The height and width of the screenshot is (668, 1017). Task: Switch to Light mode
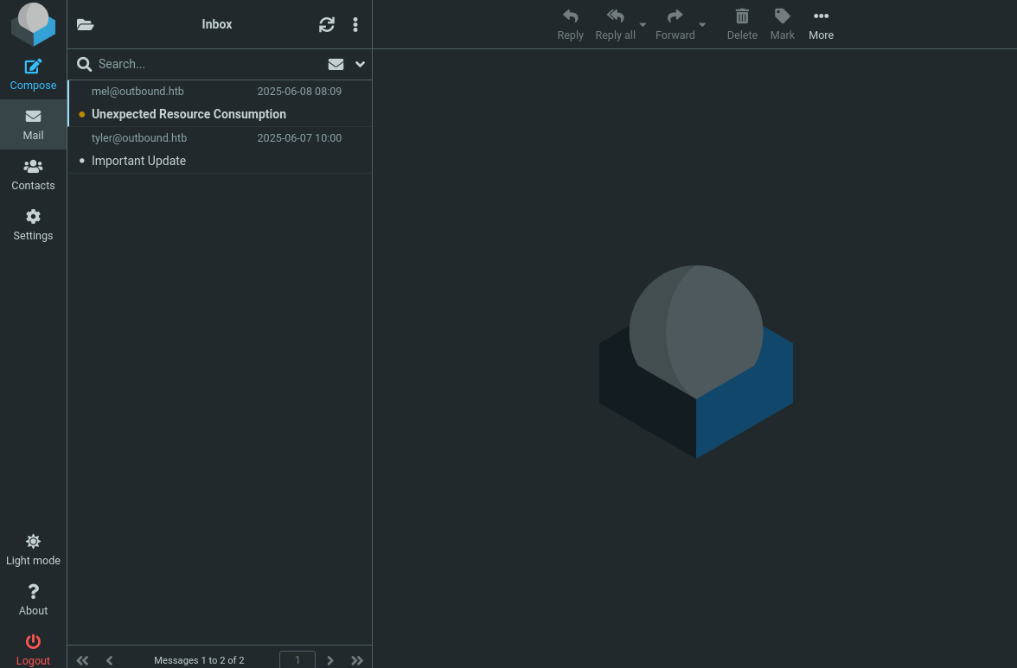tap(33, 550)
